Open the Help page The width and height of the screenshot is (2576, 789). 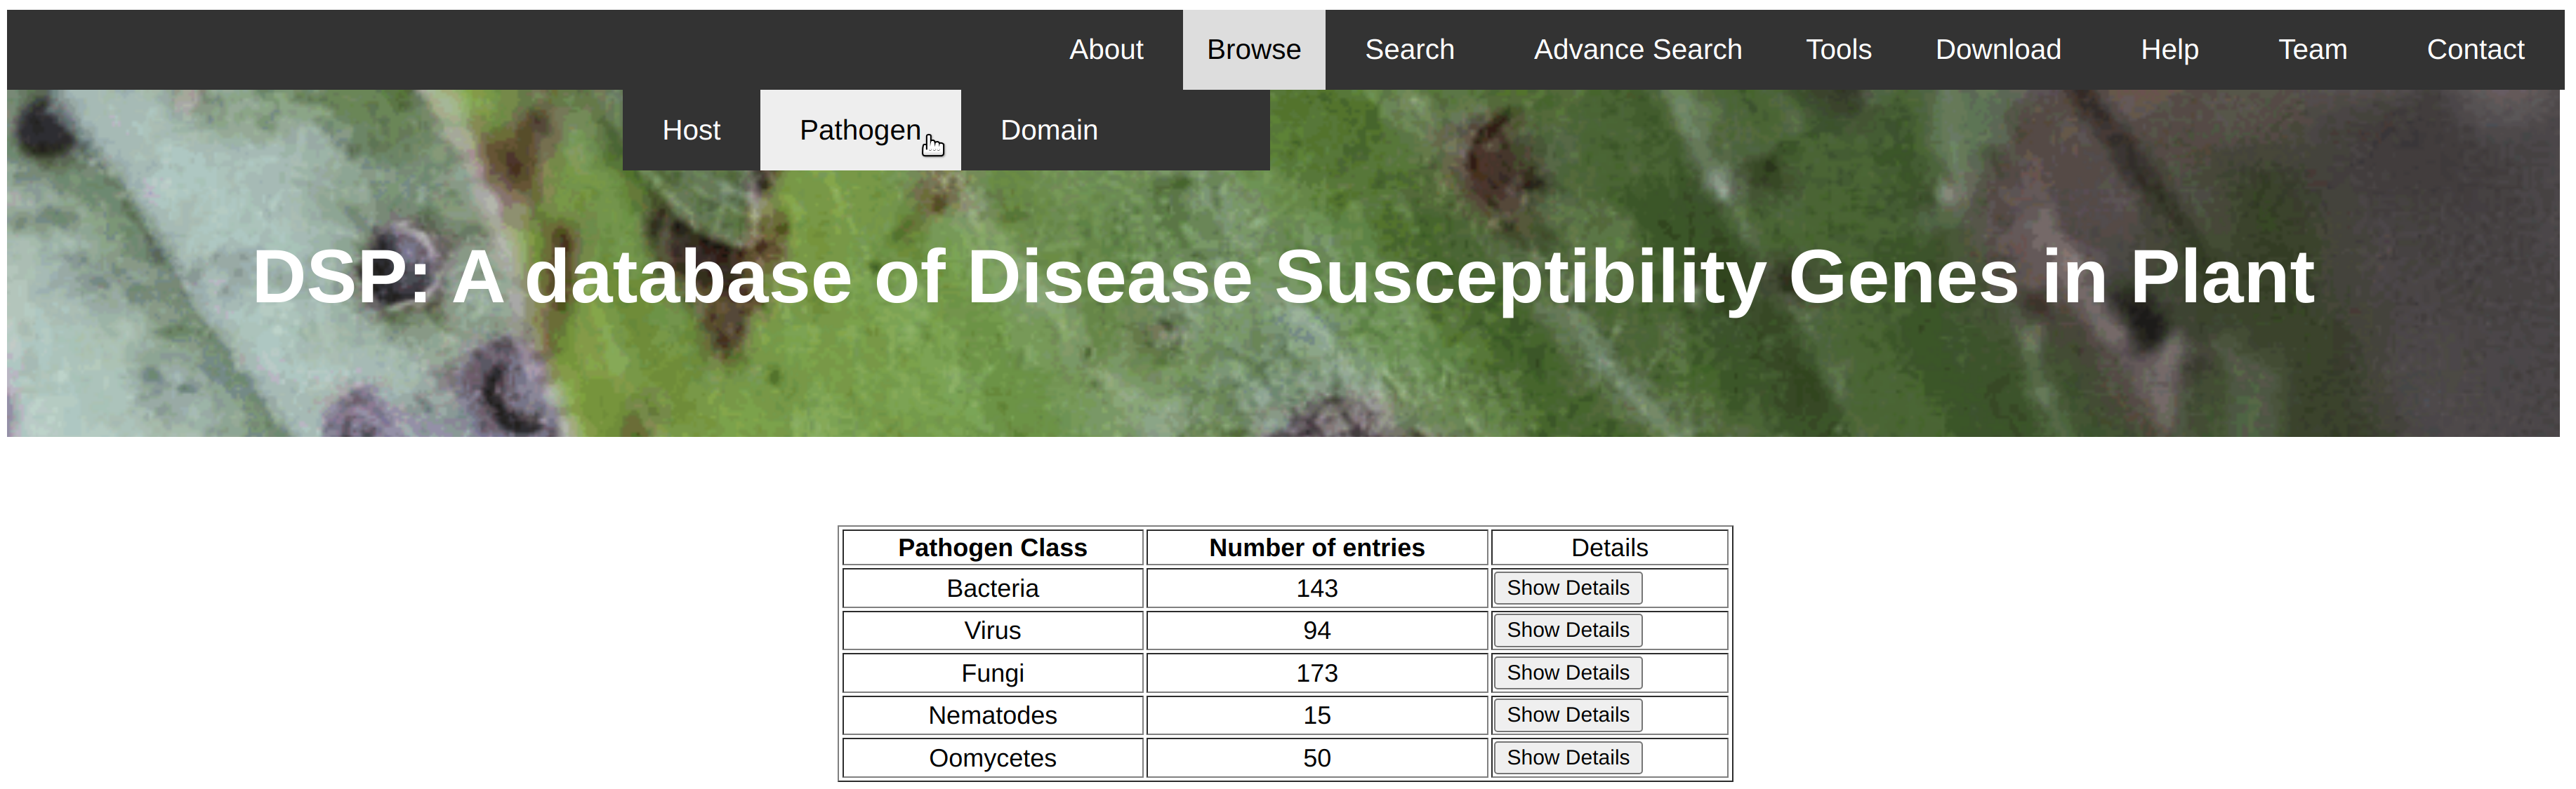pyautogui.click(x=2169, y=49)
